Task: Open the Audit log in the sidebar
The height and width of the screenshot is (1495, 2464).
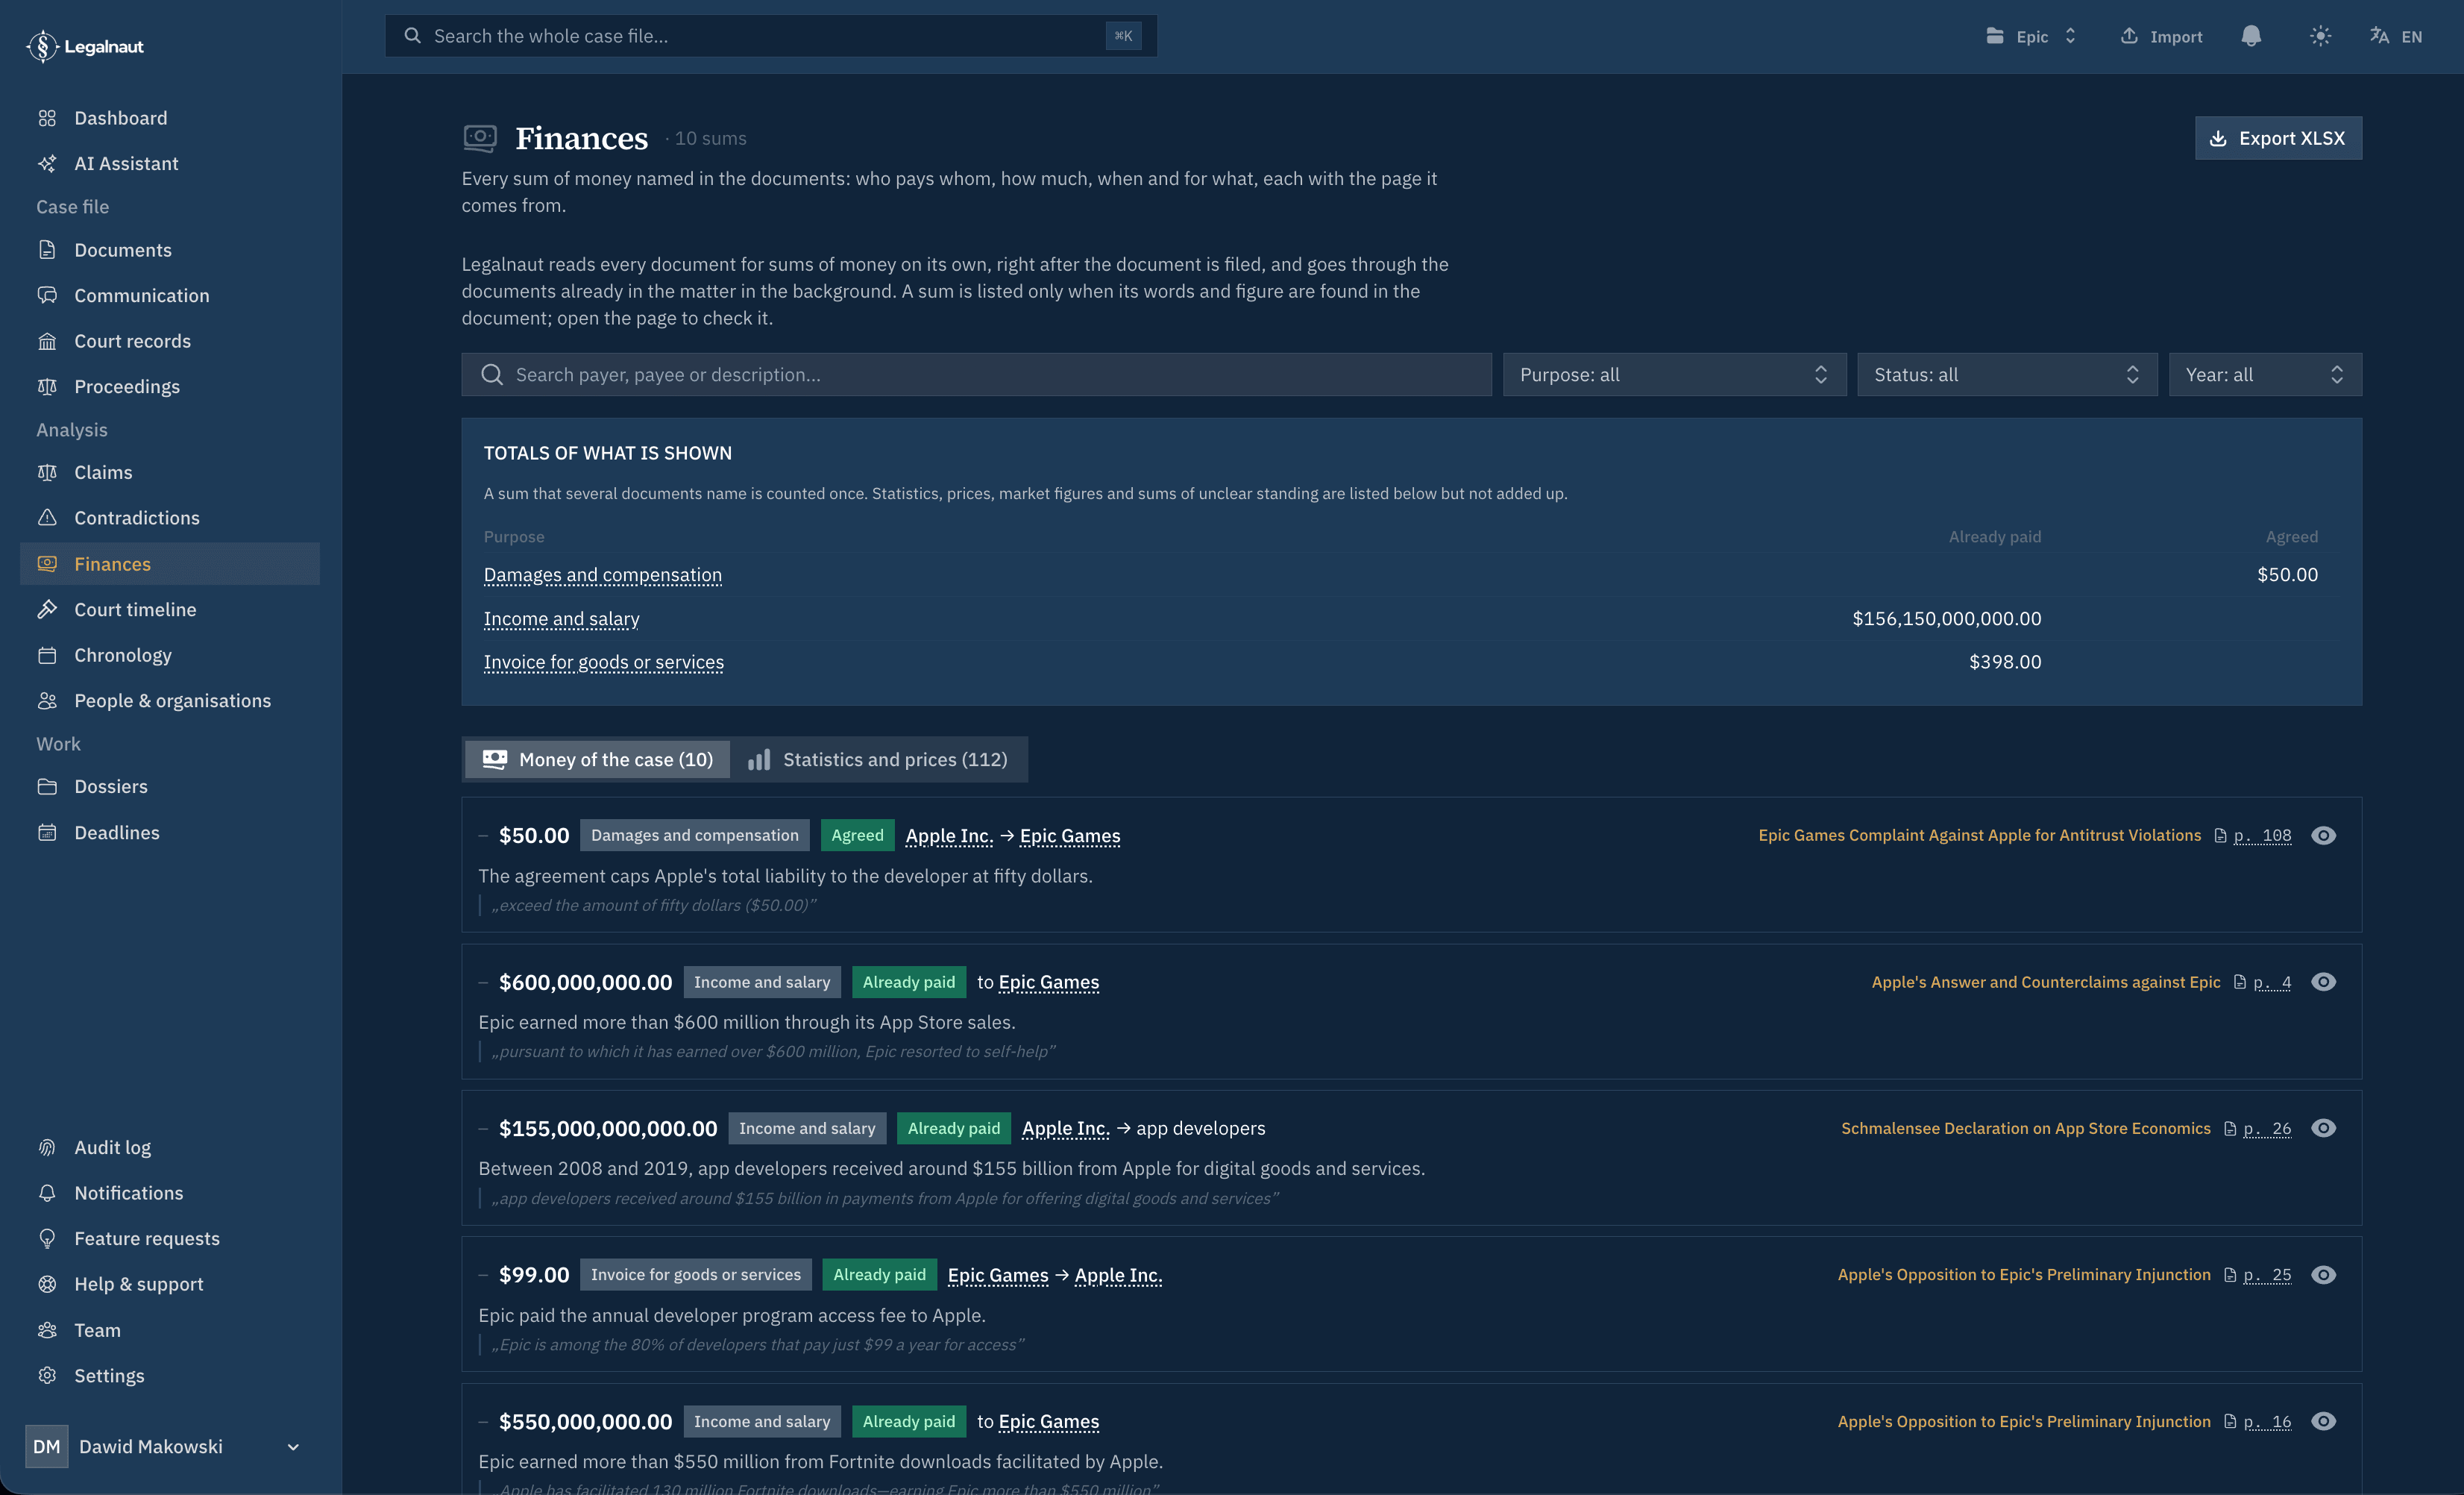Action: (x=170, y=1147)
